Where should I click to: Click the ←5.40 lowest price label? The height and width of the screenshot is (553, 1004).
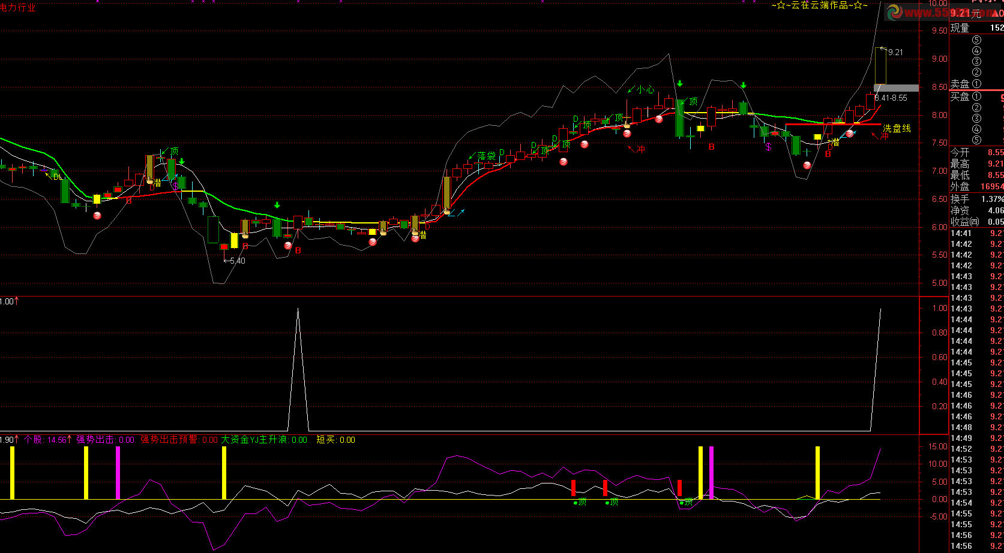coord(233,261)
